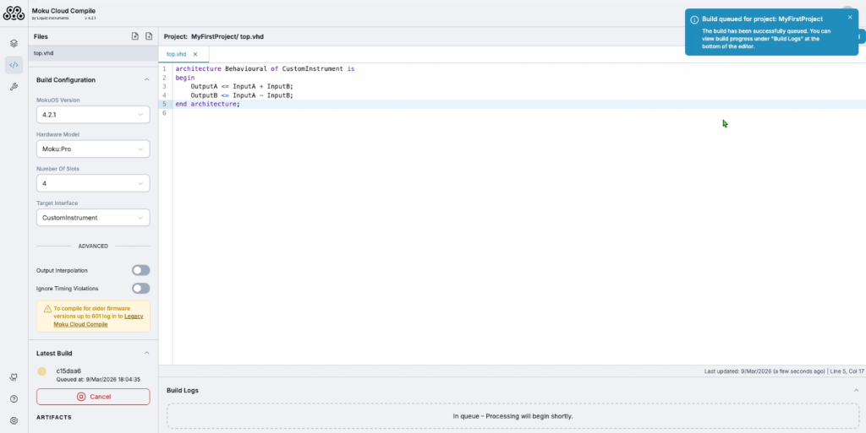Screen dimensions: 866x433
Task: Place cursor on 'architecture Behavioural' code line
Action: tap(265, 69)
